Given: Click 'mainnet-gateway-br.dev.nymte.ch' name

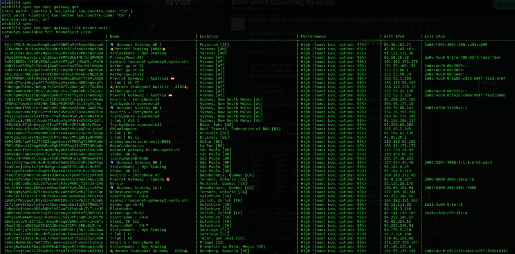Looking at the screenshot, I should click(145, 150).
